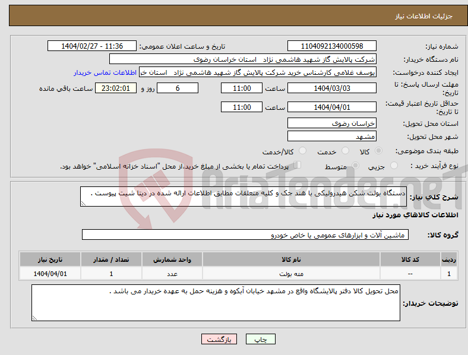
Task: Click the توضیحات خریدار text area
Action: pyautogui.click(x=216, y=303)
